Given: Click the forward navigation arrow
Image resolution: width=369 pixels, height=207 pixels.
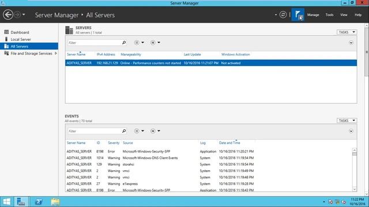Looking at the screenshot, I should [x=17, y=15].
